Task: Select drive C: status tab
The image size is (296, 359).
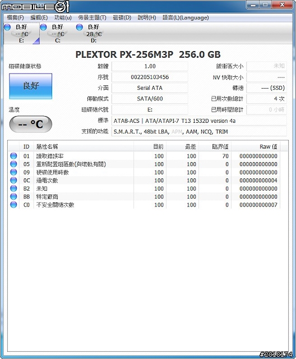Action: pos(58,34)
